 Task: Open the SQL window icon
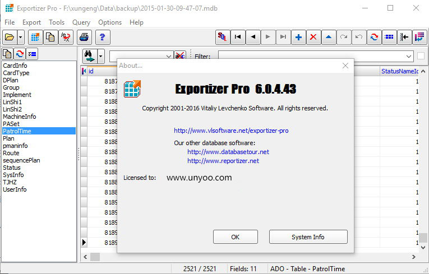click(x=223, y=37)
